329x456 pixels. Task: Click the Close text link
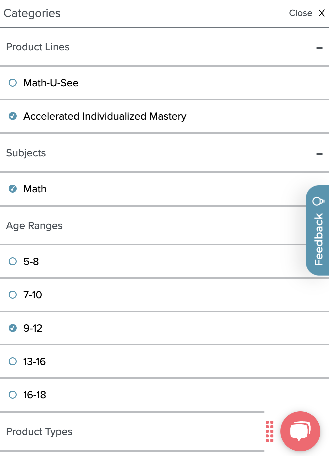pyautogui.click(x=300, y=13)
